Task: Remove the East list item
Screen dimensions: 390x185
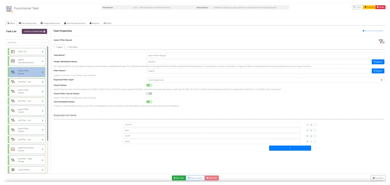Action: [x=315, y=130]
